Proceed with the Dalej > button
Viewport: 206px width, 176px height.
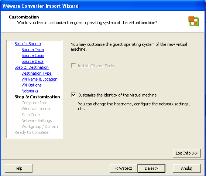(x=151, y=168)
